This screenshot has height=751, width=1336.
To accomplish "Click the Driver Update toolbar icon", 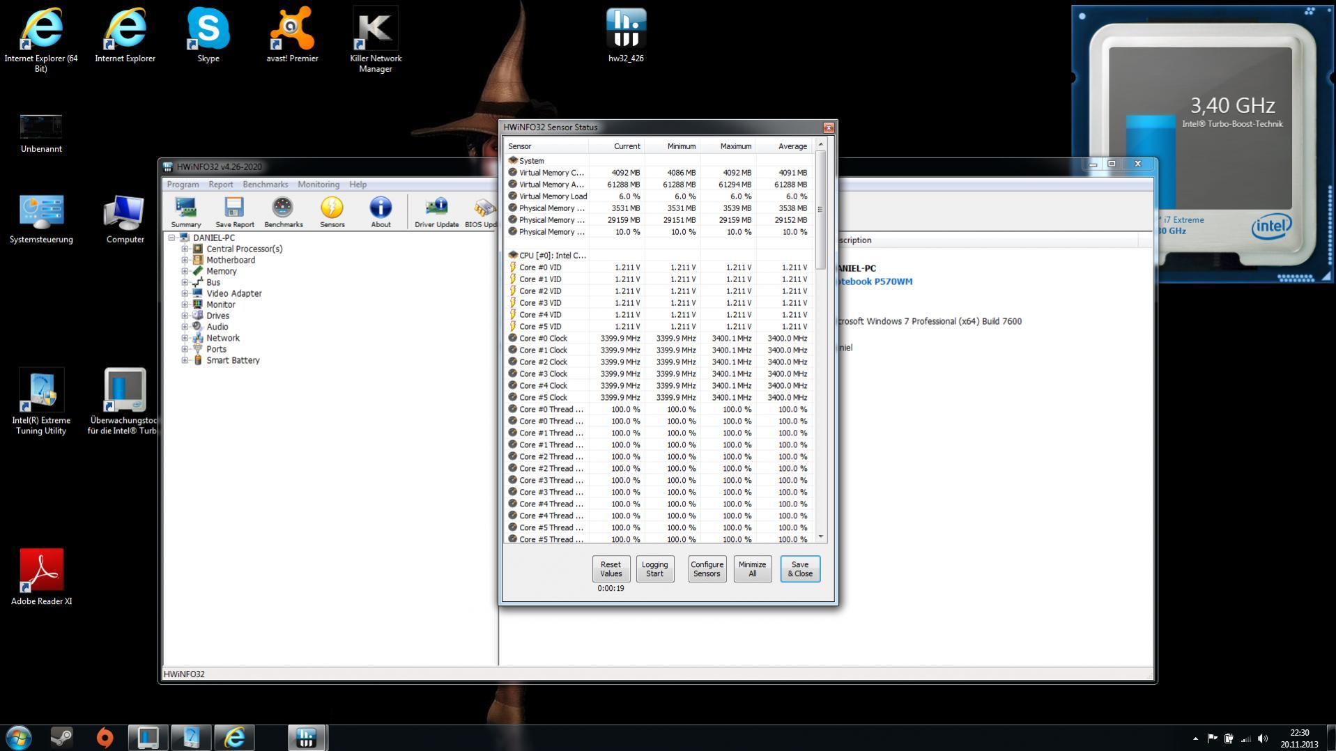I will coord(436,212).
